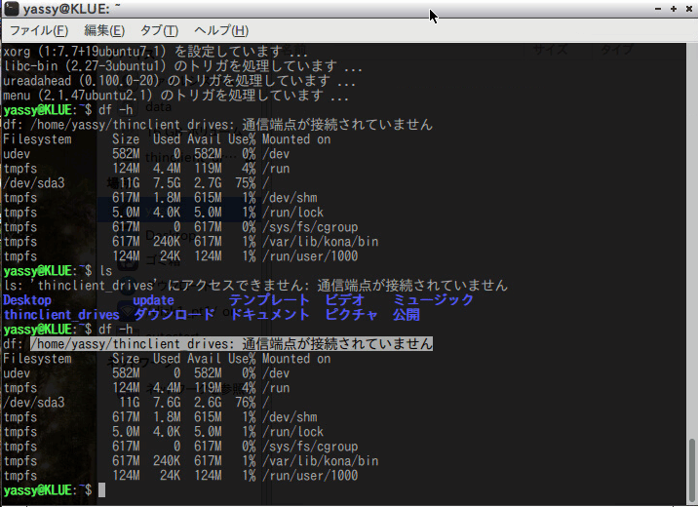698x507 pixels.
Task: Open the ヘルプ(H) menu
Action: pyautogui.click(x=221, y=31)
